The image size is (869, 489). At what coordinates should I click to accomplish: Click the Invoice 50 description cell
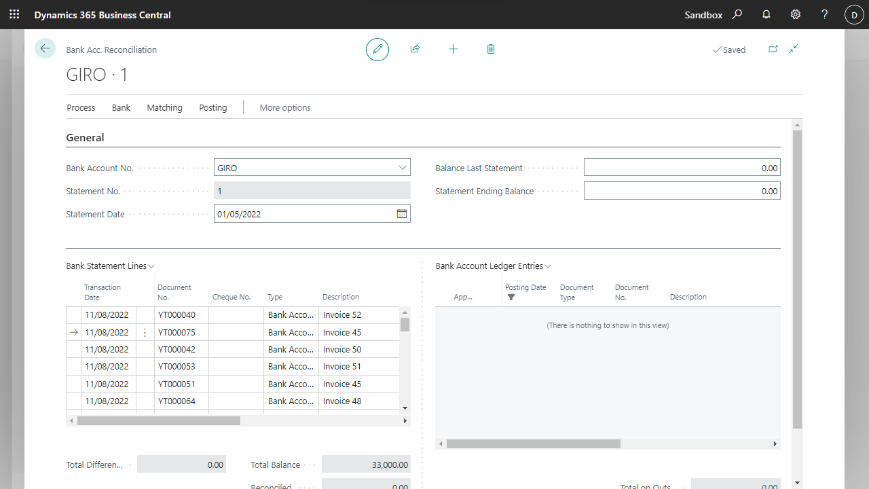(359, 350)
